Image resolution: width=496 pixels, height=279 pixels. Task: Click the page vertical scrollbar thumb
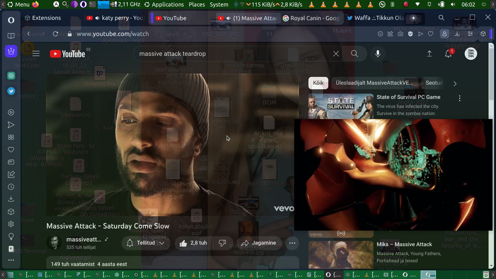[491, 73]
